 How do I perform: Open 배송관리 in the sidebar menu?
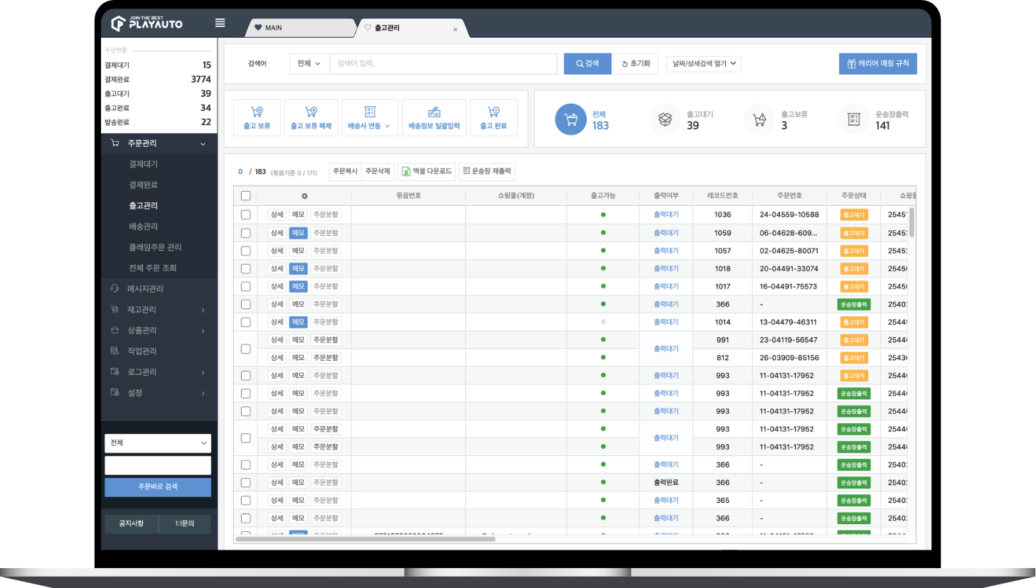[143, 227]
